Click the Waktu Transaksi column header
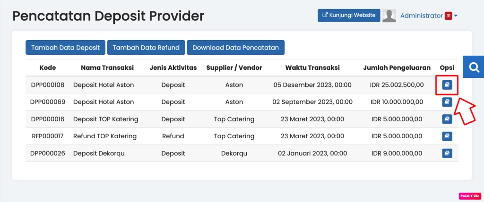This screenshot has height=202, width=484. tap(312, 68)
